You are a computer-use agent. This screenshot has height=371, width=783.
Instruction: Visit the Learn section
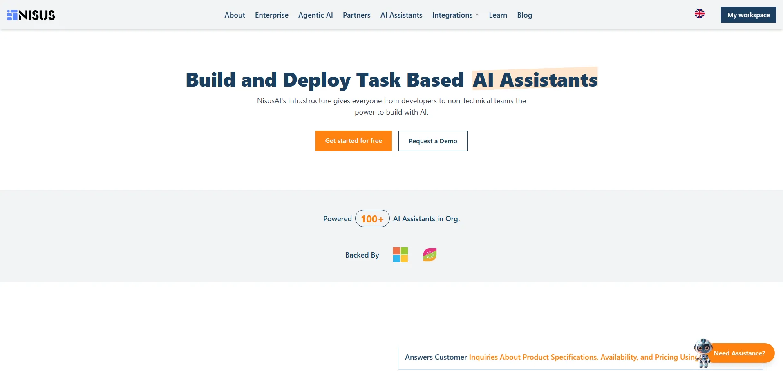click(498, 15)
